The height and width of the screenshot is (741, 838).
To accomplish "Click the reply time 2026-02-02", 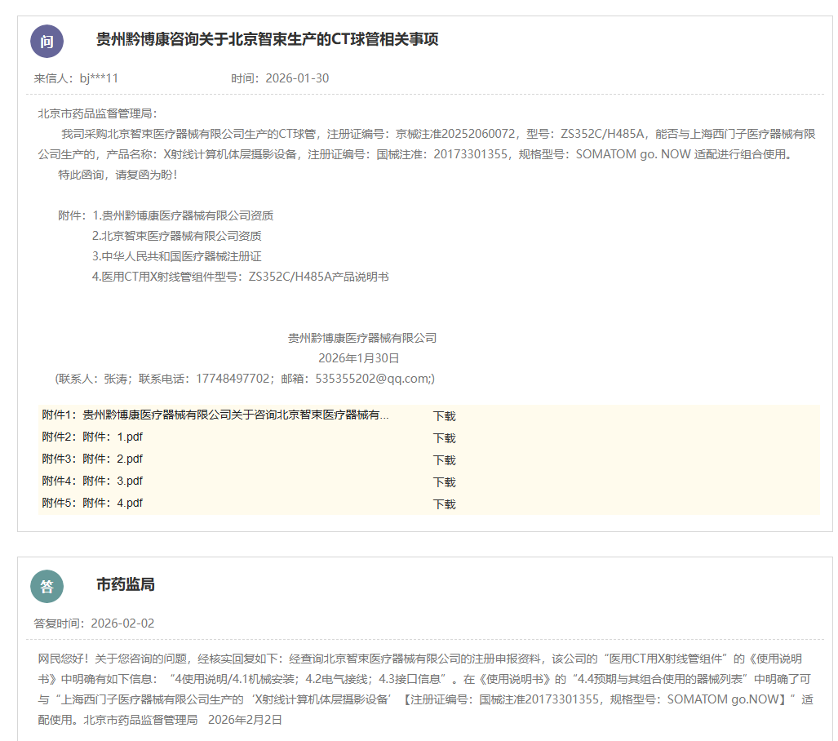I will (x=122, y=623).
